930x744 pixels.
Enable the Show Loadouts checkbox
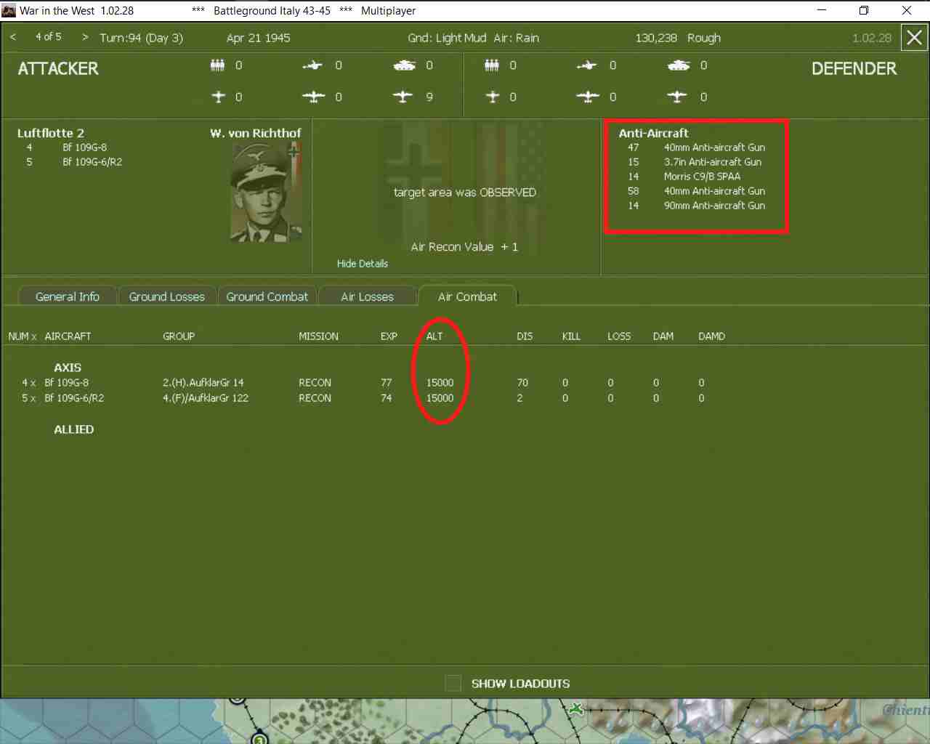click(x=453, y=683)
